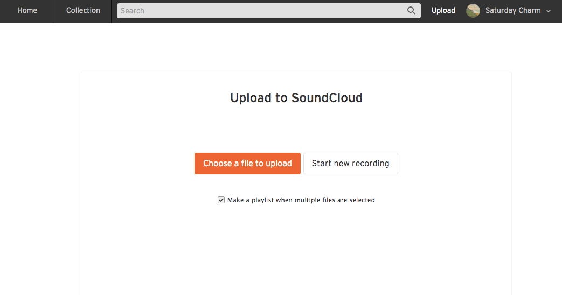The height and width of the screenshot is (295, 562).
Task: Uncheck the make a playlist checkbox
Action: click(x=221, y=200)
